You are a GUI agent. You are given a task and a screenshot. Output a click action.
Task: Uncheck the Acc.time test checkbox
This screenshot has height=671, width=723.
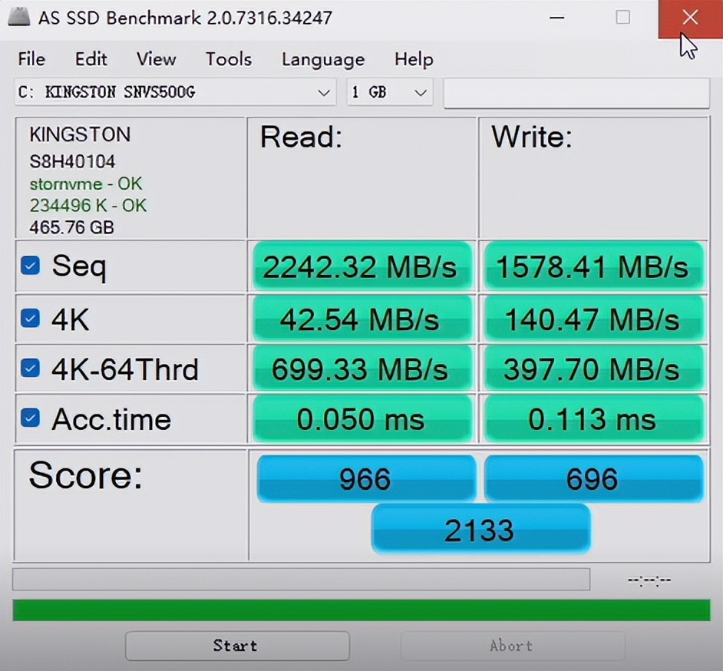[x=31, y=418]
